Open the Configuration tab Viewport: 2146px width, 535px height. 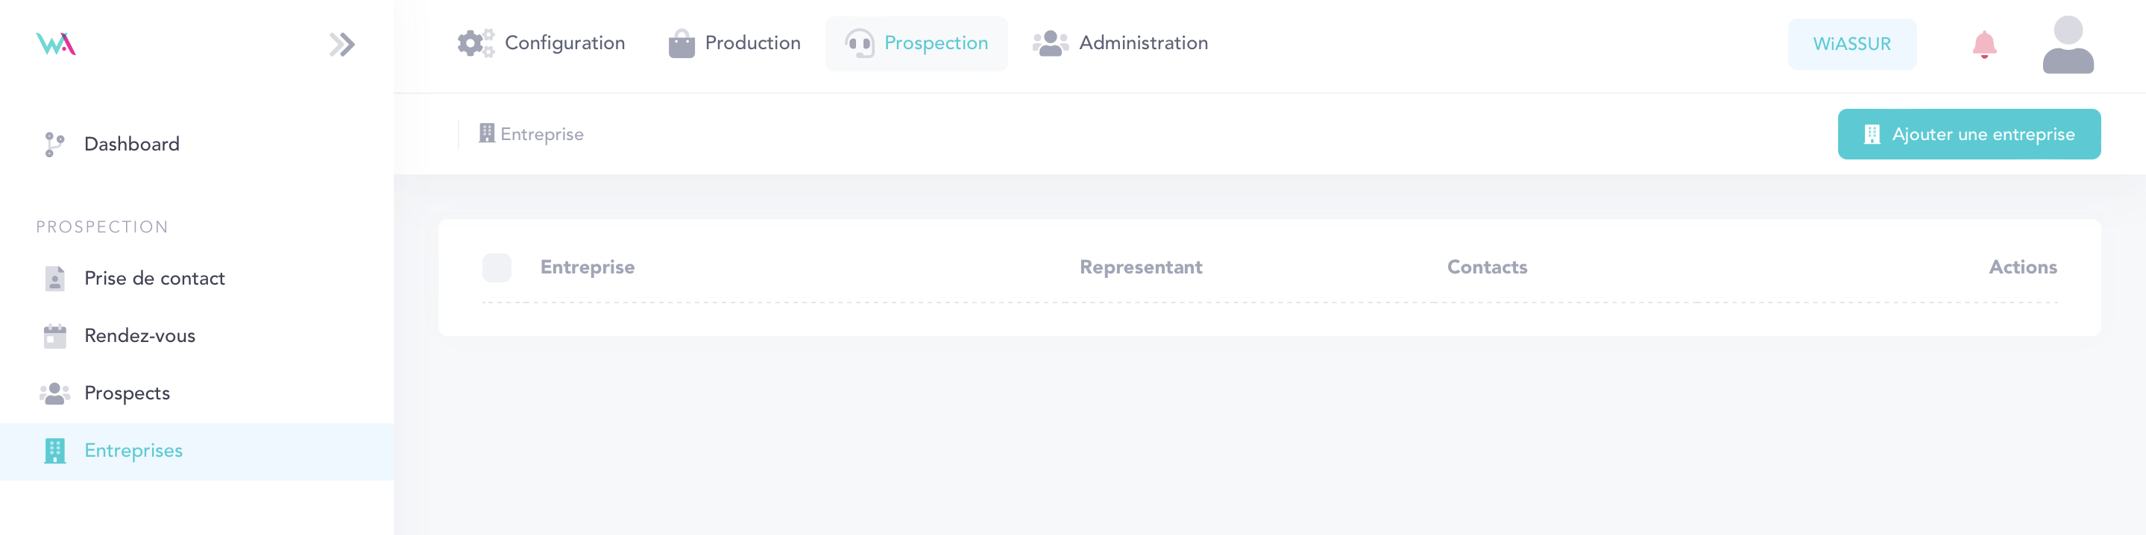point(564,43)
